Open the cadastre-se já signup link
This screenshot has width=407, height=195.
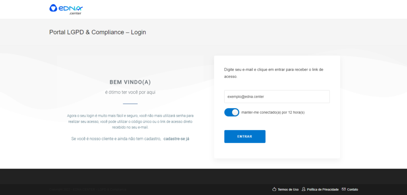(x=176, y=139)
